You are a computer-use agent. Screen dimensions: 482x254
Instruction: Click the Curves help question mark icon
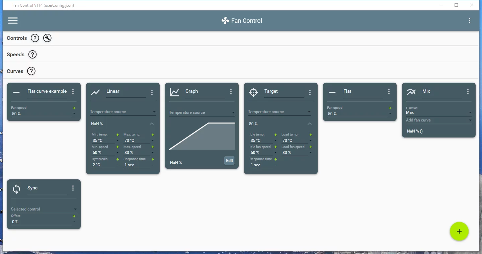tap(31, 71)
